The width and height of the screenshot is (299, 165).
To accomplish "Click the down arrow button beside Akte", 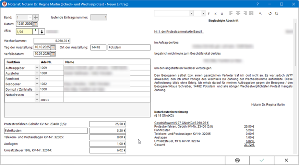I will click(42, 32).
